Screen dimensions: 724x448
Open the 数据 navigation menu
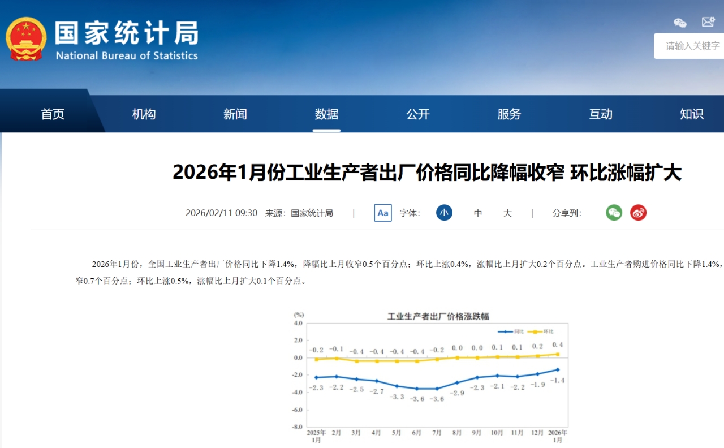(326, 114)
